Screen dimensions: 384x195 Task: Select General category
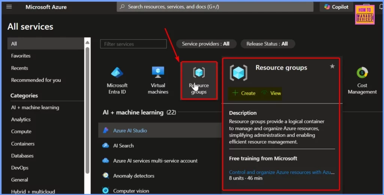pos(19,180)
